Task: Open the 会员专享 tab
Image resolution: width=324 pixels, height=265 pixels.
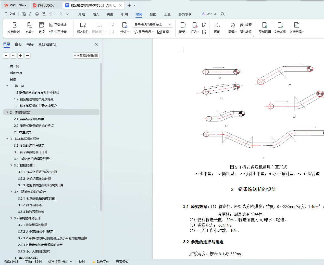Action: [185, 14]
